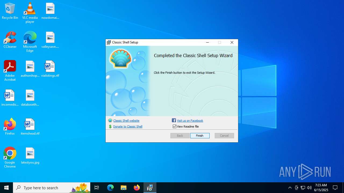Click the Type here to search box
Image resolution: width=344 pixels, height=193 pixels.
52,188
